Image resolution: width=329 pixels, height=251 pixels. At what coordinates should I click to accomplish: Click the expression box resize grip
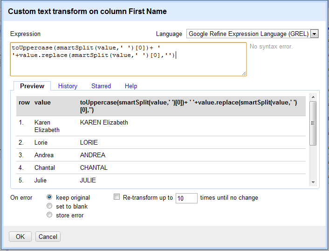pos(244,73)
